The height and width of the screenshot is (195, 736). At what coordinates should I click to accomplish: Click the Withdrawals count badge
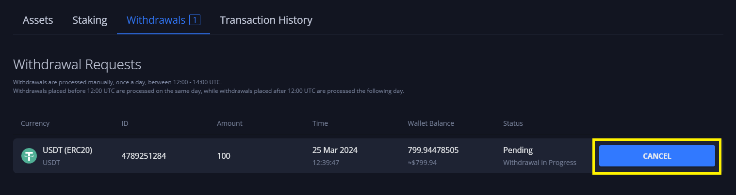(x=195, y=20)
